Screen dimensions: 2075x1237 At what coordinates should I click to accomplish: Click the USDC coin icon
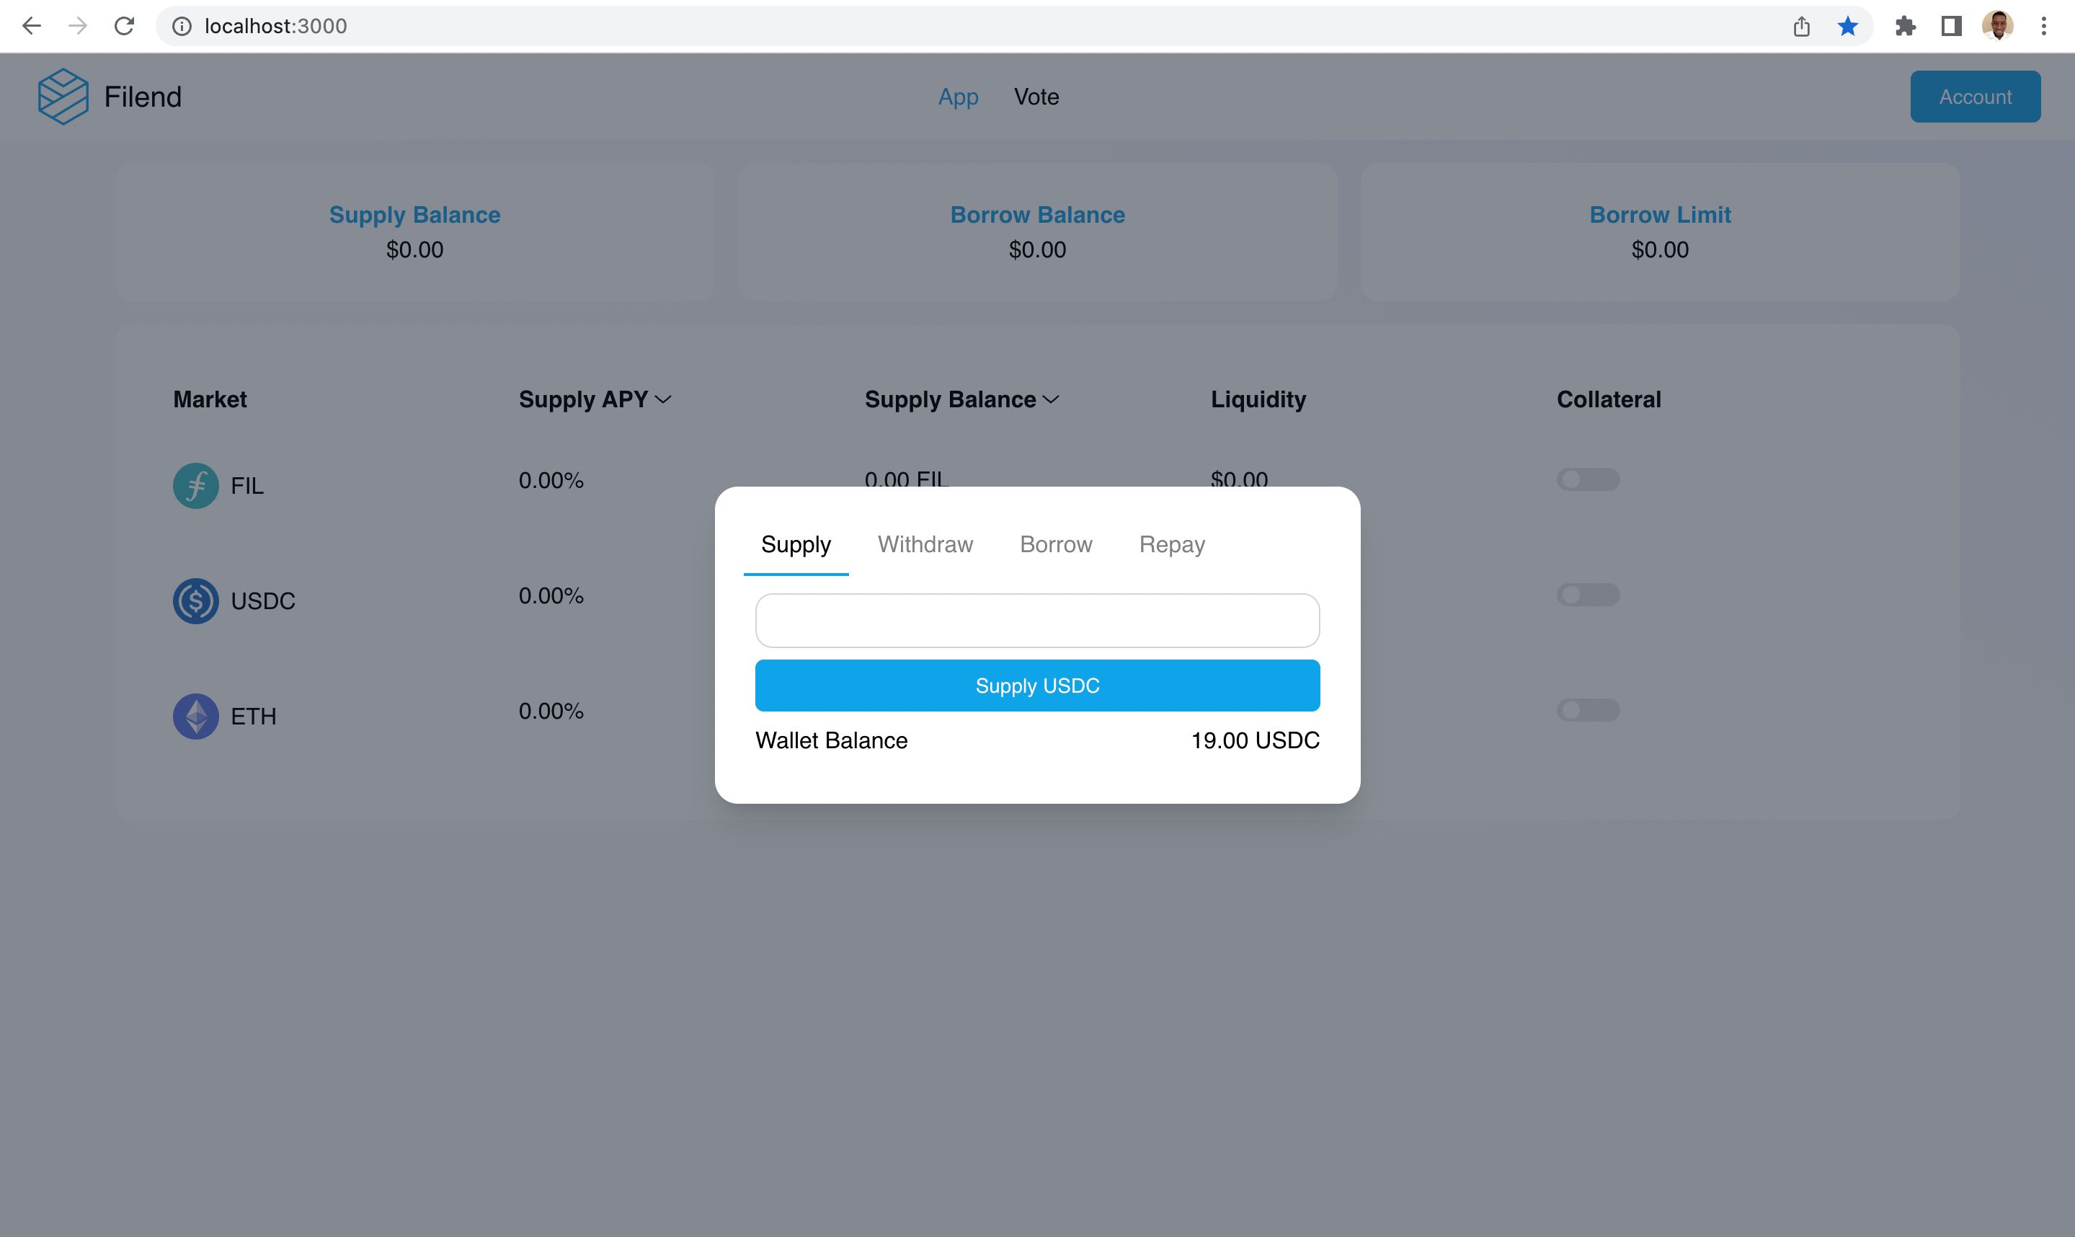pyautogui.click(x=196, y=601)
